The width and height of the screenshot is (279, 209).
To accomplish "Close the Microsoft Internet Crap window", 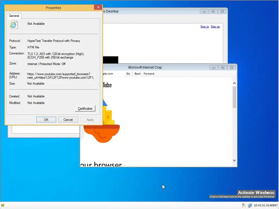I will [232, 67].
